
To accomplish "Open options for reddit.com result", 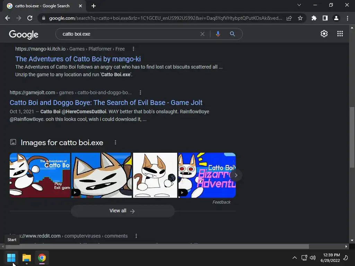I will point(136,236).
